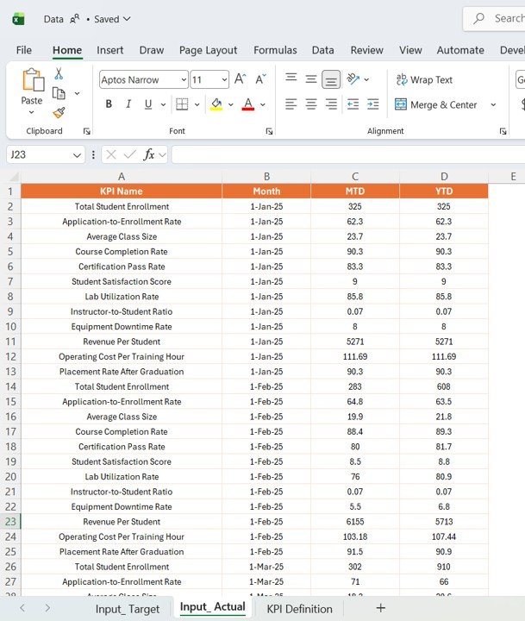Click the Insert Function fx icon

click(x=149, y=154)
